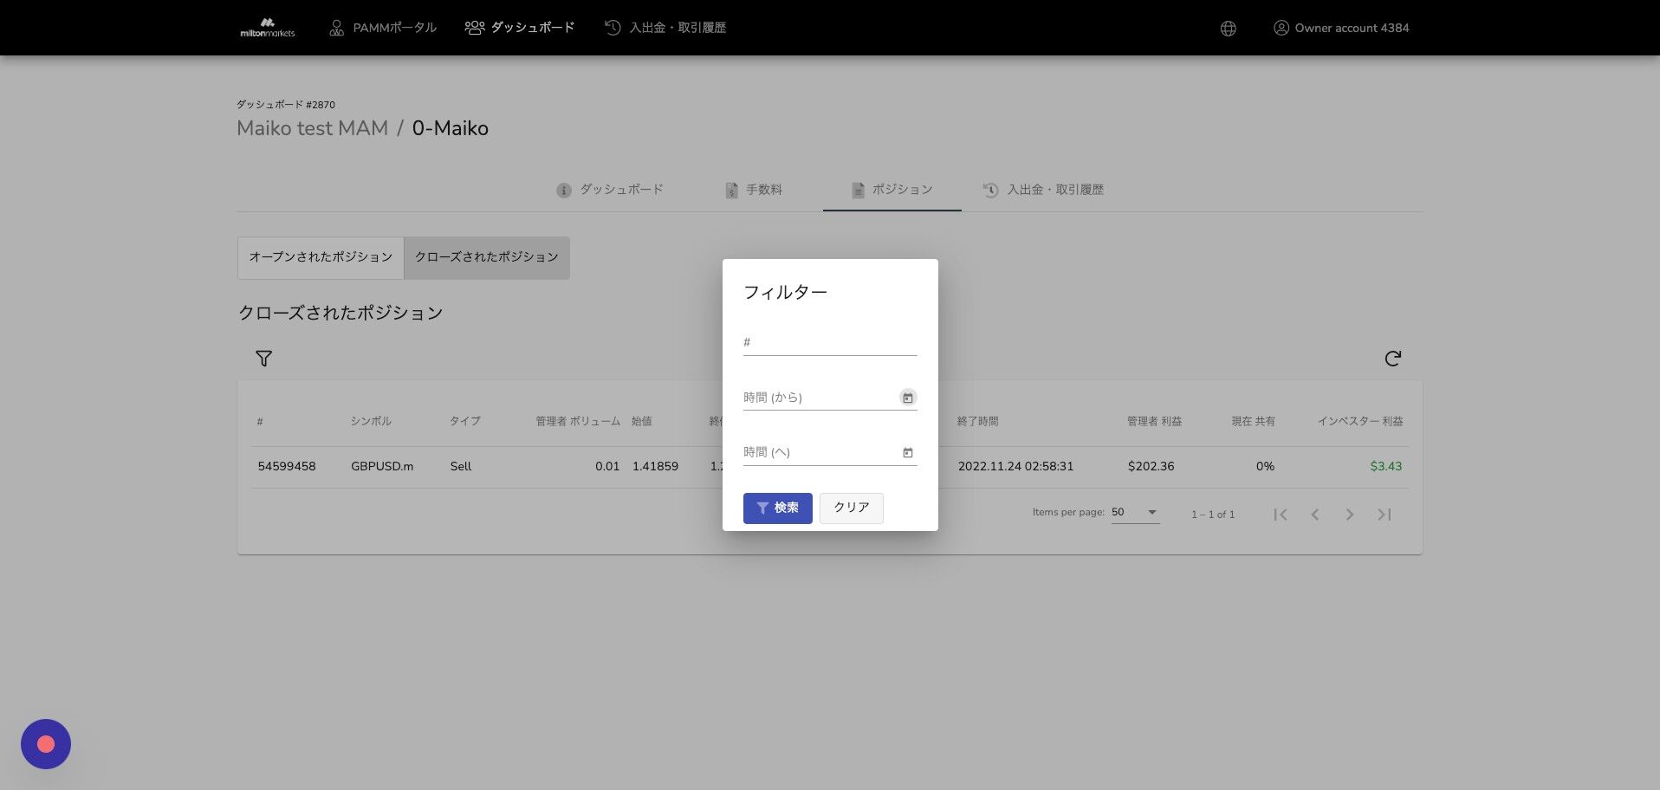
Task: Open the Items per page dropdown
Action: 1135,512
